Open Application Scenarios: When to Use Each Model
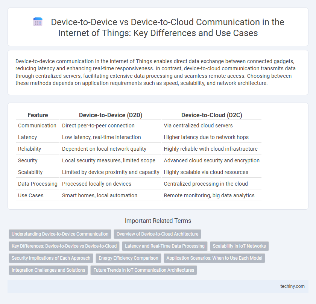316x304 pixels. [x=214, y=258]
